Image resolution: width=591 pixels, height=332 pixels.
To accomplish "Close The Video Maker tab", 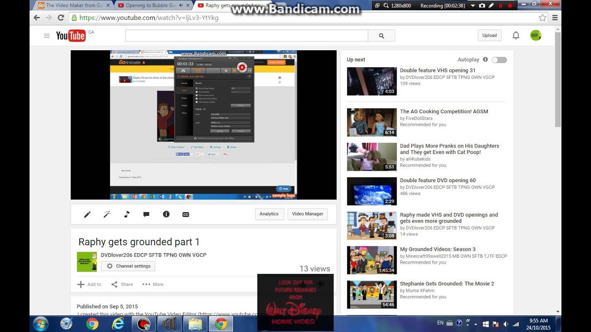I will coord(108,6).
